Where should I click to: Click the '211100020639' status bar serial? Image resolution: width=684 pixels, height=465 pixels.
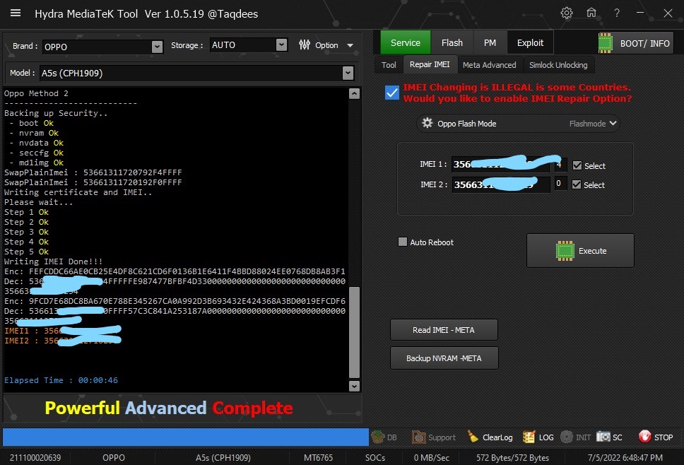pyautogui.click(x=35, y=458)
